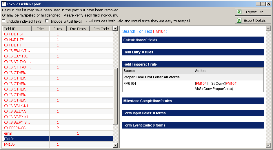
Task: Click field list scrollbar thumb
Action: click(115, 96)
